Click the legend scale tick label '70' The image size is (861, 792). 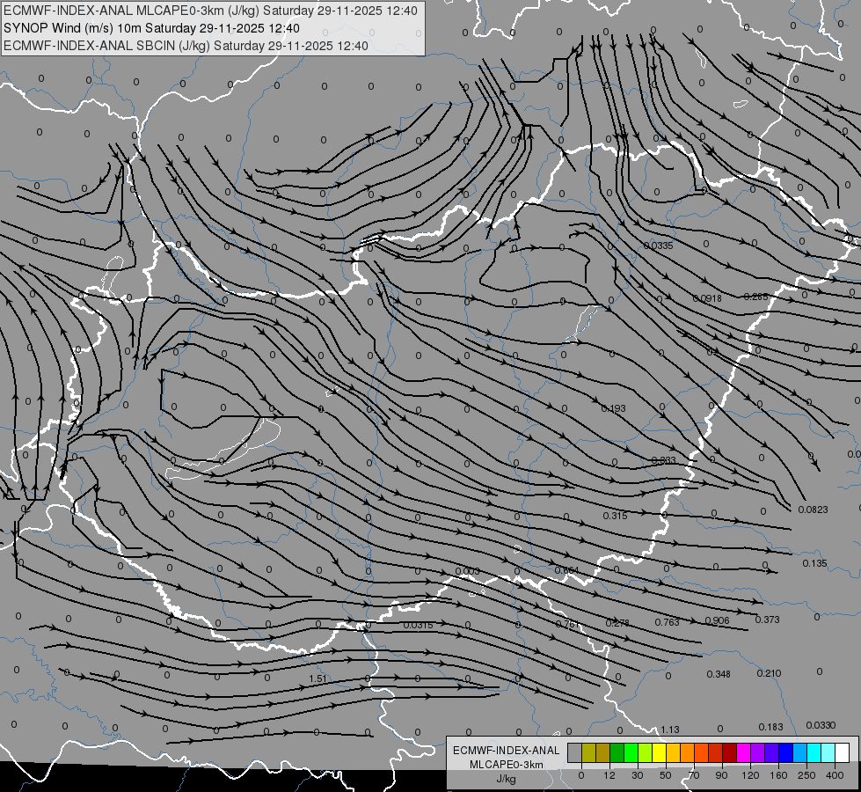pyautogui.click(x=694, y=775)
